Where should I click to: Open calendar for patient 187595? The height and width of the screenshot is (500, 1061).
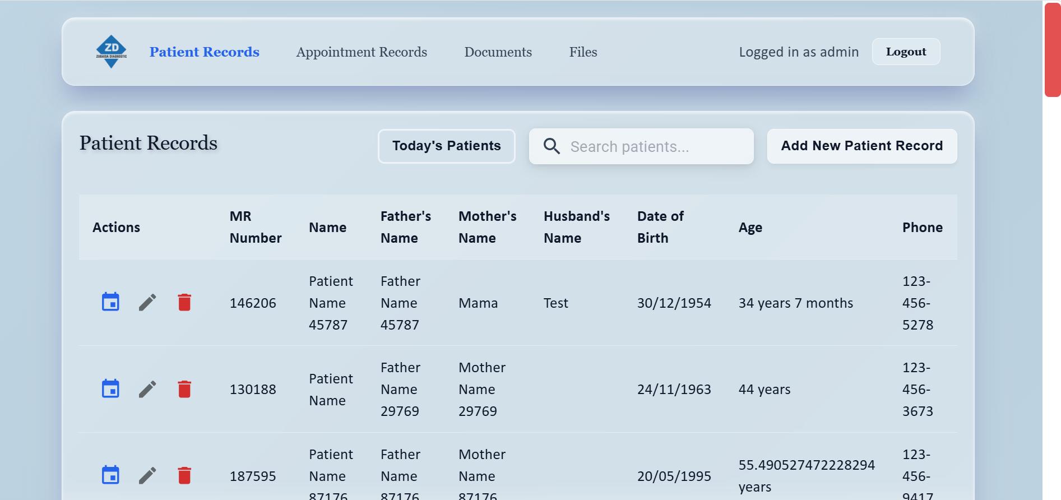click(110, 475)
